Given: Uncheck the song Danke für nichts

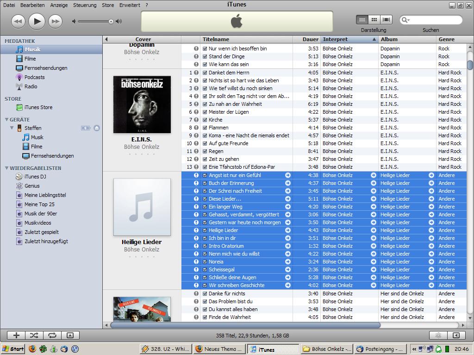Looking at the screenshot, I should pyautogui.click(x=205, y=294).
